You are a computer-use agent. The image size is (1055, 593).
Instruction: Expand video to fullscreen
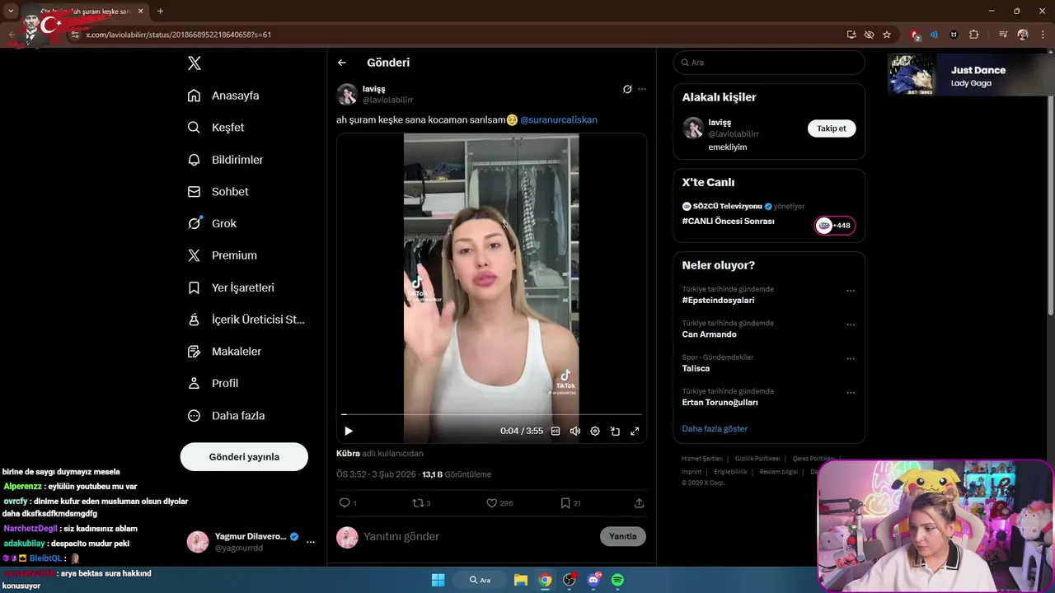(x=635, y=431)
